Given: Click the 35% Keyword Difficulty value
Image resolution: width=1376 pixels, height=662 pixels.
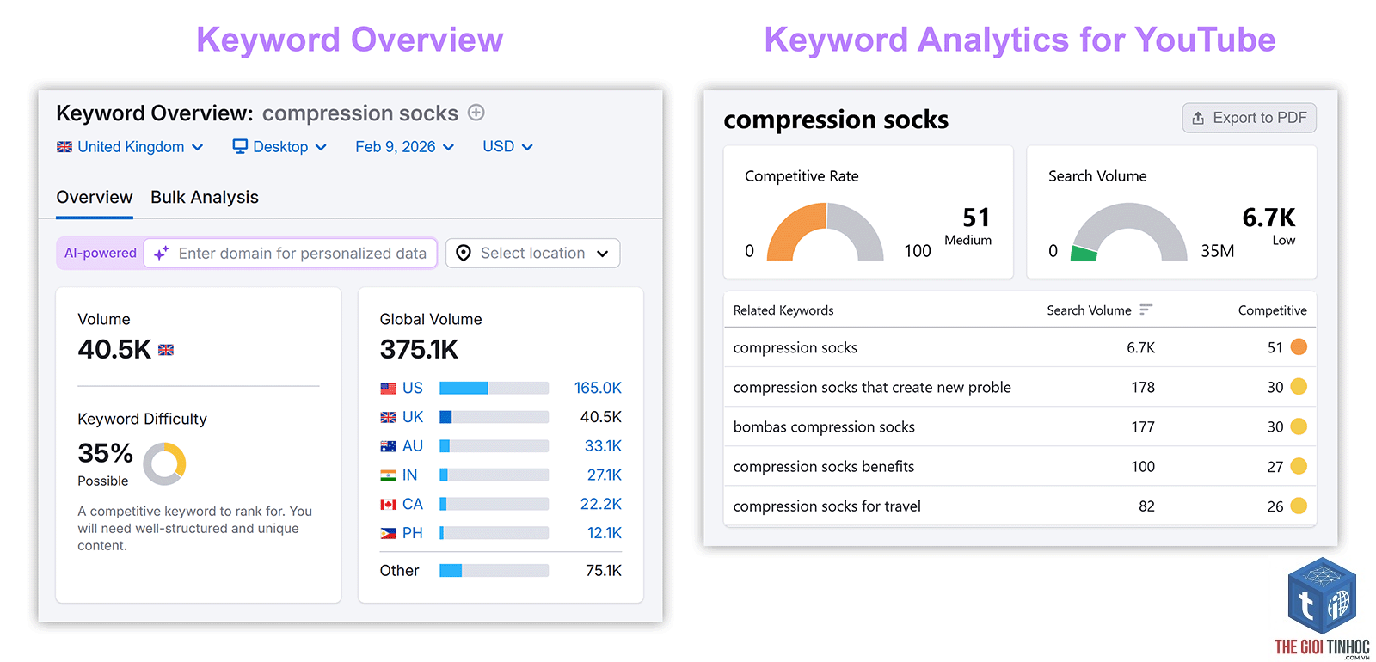Looking at the screenshot, I should pos(105,453).
